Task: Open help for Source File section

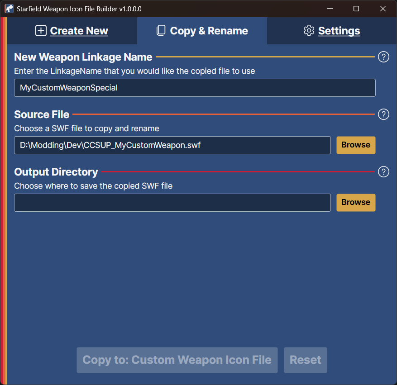Action: pos(383,114)
